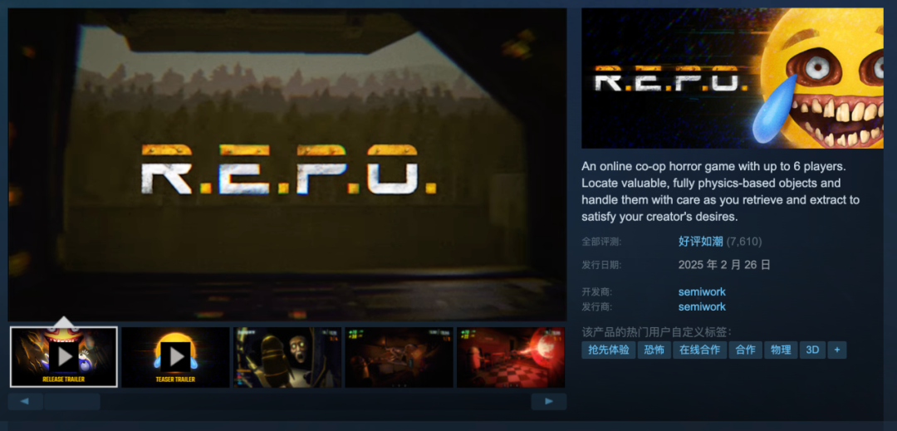This screenshot has height=431, width=897.
Task: Click the R.E.P.O. header capsule image
Action: tap(733, 78)
